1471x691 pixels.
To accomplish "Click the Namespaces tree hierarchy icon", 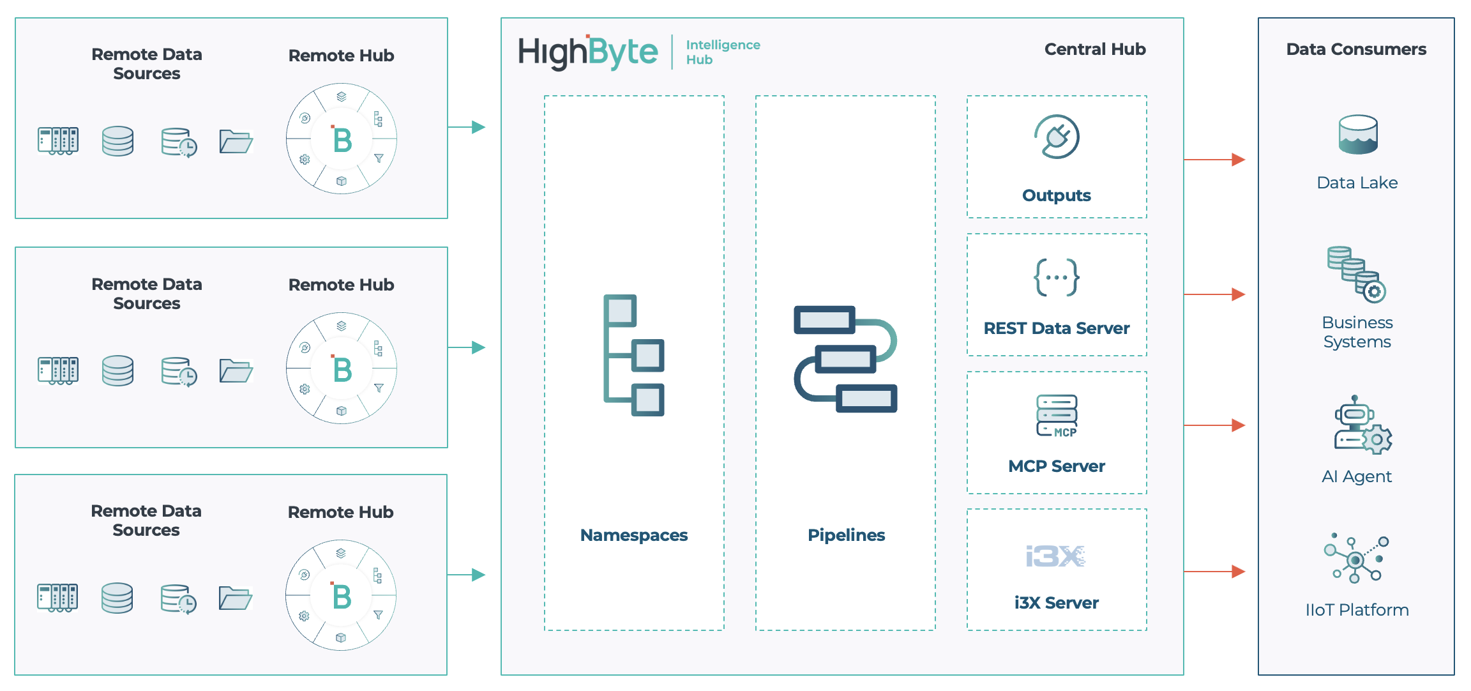I will [634, 355].
